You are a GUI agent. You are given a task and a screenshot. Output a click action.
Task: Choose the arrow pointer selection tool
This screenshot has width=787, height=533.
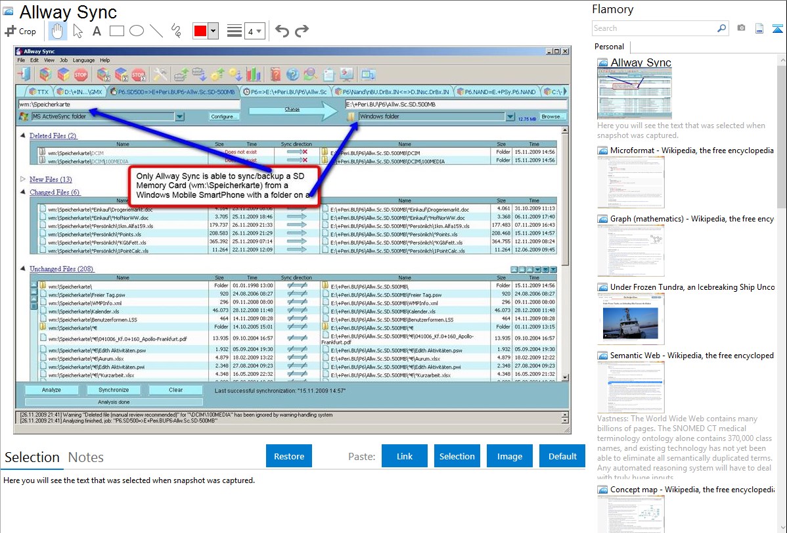pyautogui.click(x=78, y=31)
